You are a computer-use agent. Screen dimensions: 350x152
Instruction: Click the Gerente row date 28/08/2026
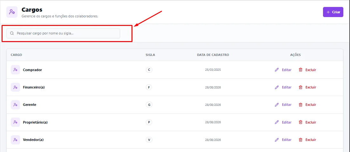(213, 105)
